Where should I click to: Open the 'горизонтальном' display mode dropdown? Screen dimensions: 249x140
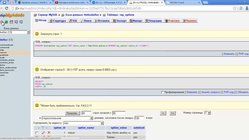click(67, 118)
